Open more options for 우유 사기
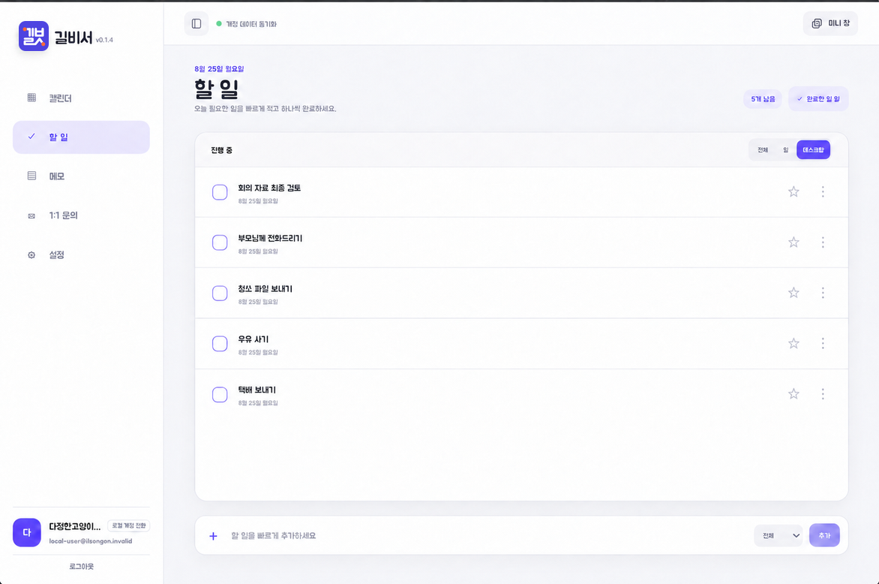 [x=823, y=343]
